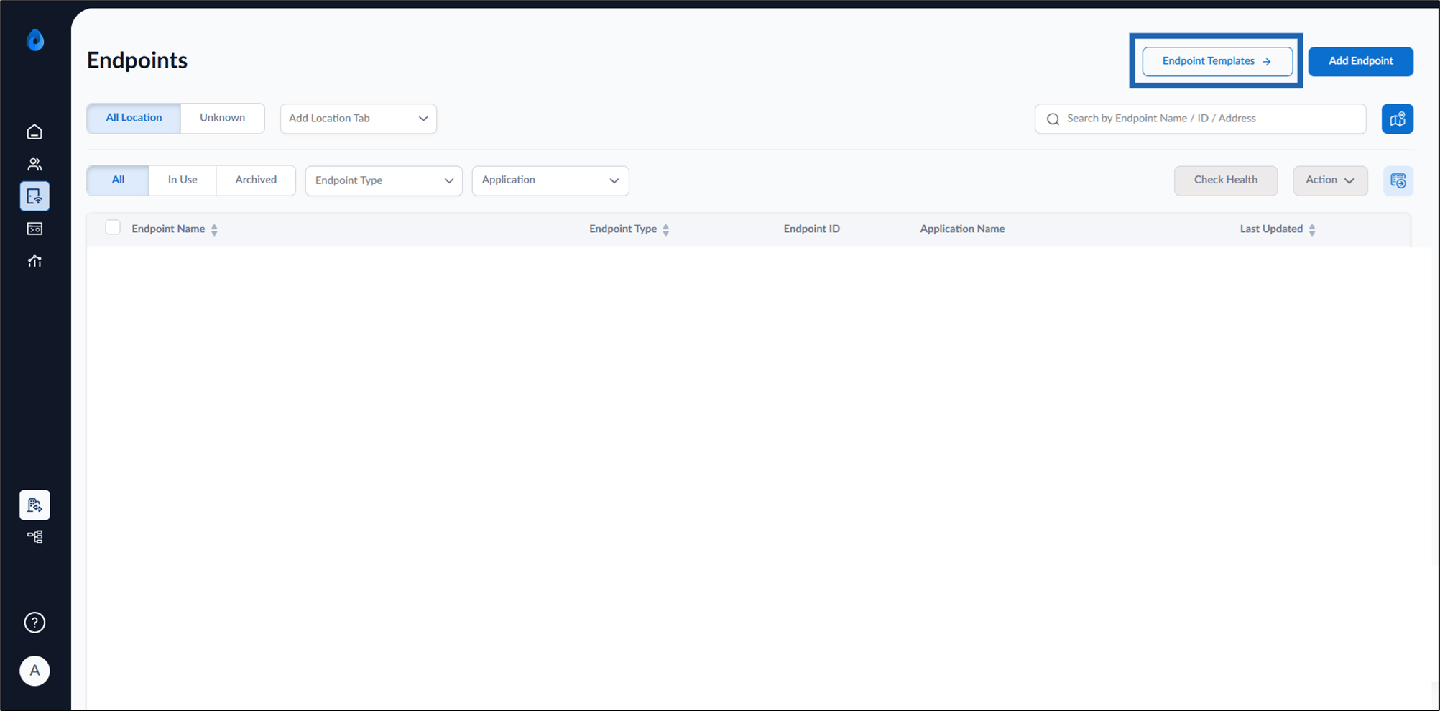1440x711 pixels.
Task: Open the Endpoint Type filter dropdown
Action: [x=384, y=180]
